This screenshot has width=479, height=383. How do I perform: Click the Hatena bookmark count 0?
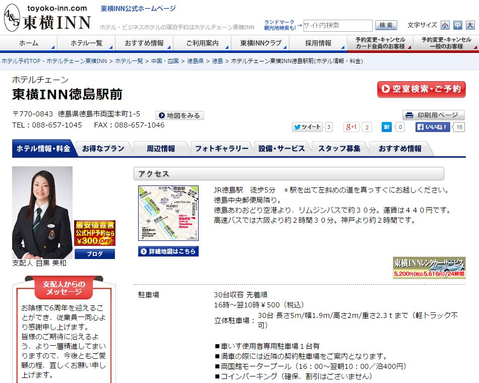[400, 127]
